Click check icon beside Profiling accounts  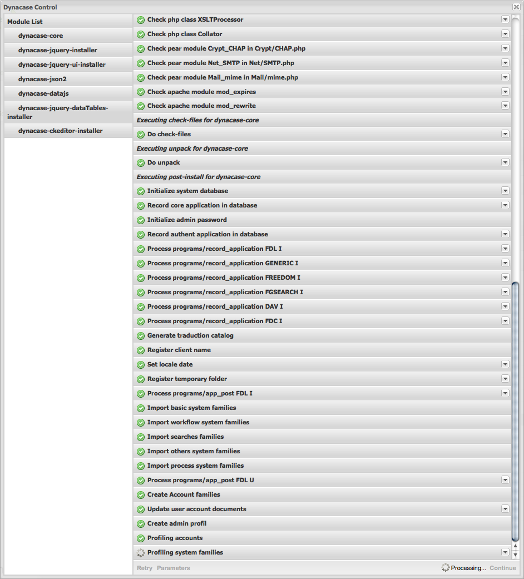(141, 538)
